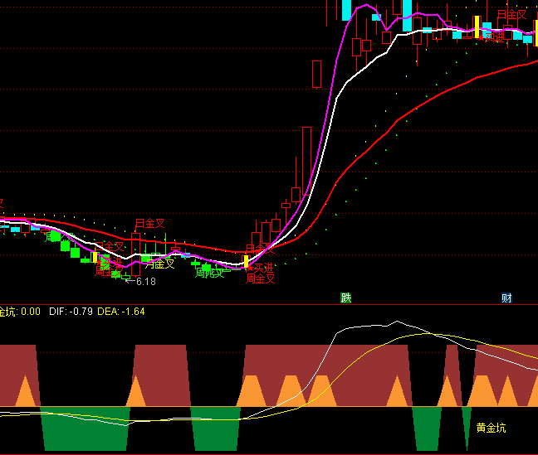Click the blue 财 marker icon

coord(506,298)
